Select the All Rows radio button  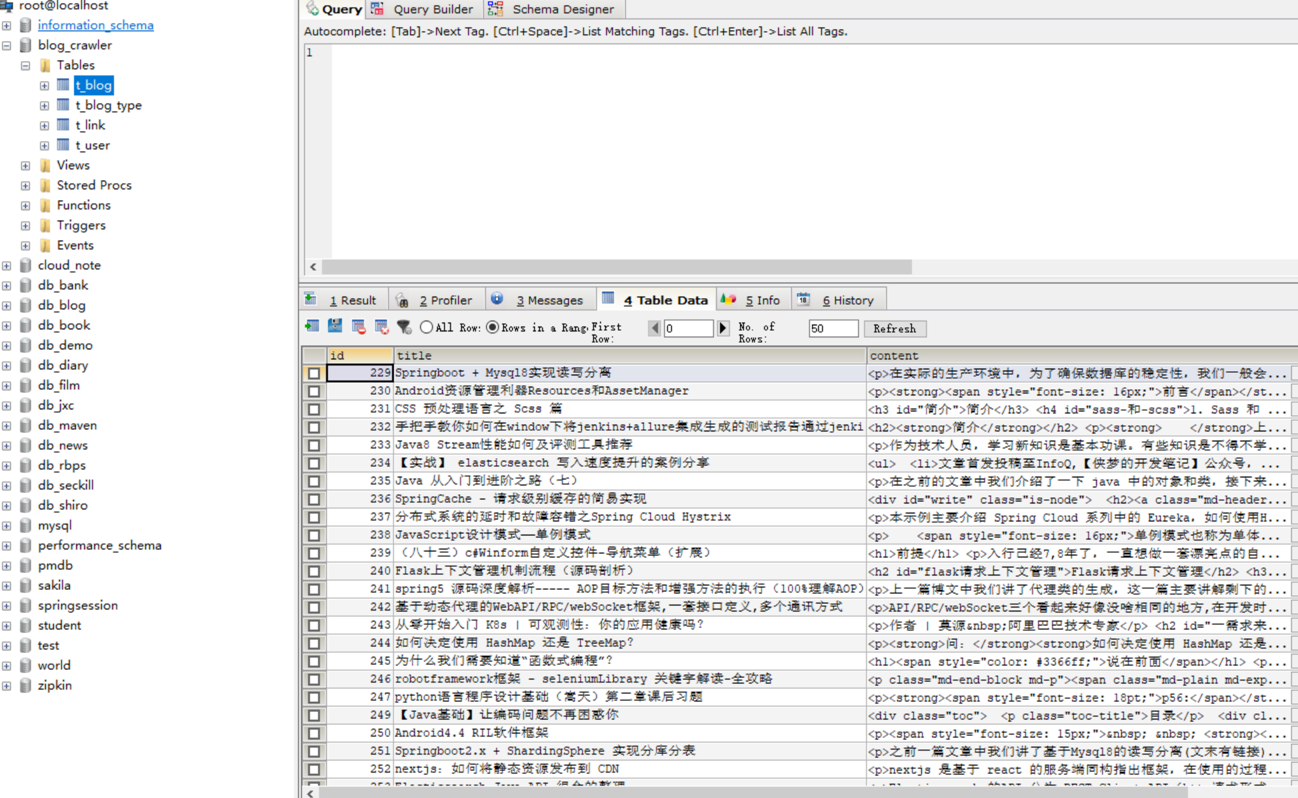pos(427,327)
